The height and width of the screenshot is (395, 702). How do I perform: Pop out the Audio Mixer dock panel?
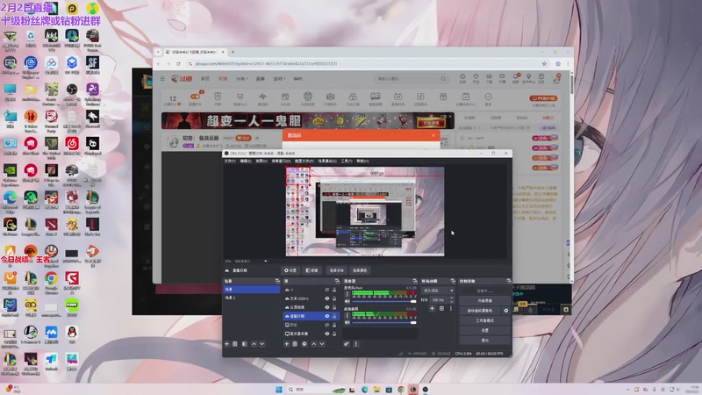point(414,281)
